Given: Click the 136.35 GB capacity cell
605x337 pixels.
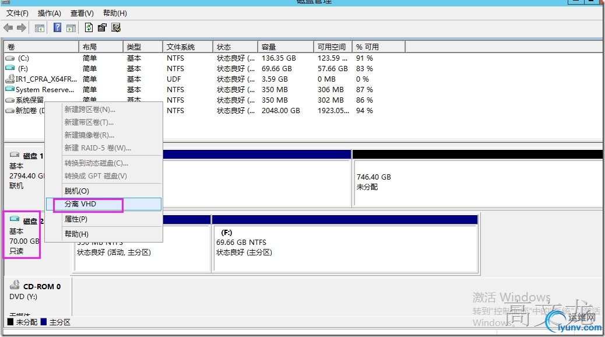Looking at the screenshot, I should point(279,58).
